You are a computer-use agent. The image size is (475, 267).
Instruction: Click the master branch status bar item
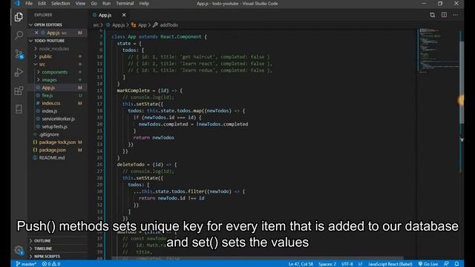(x=26, y=264)
